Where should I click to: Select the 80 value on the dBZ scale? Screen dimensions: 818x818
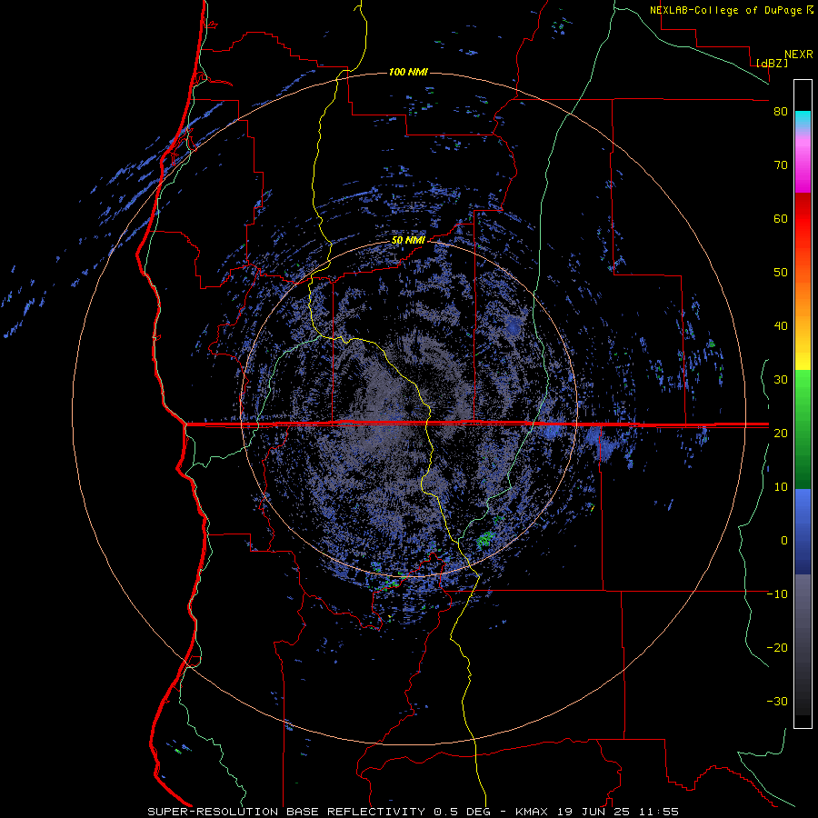coord(781,112)
